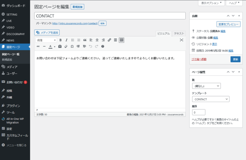Open メディア in the sidebar menu
This screenshot has height=160, width=246.
pos(12,67)
